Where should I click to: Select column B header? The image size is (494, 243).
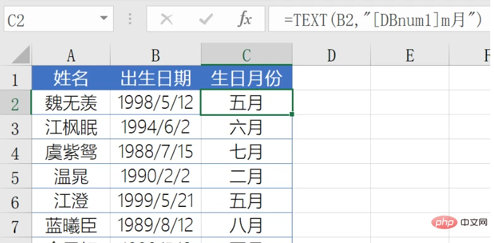click(x=155, y=56)
